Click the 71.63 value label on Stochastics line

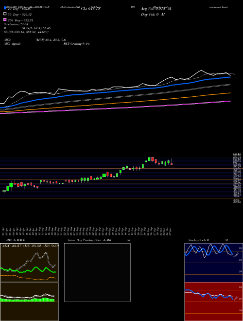click(x=235, y=255)
